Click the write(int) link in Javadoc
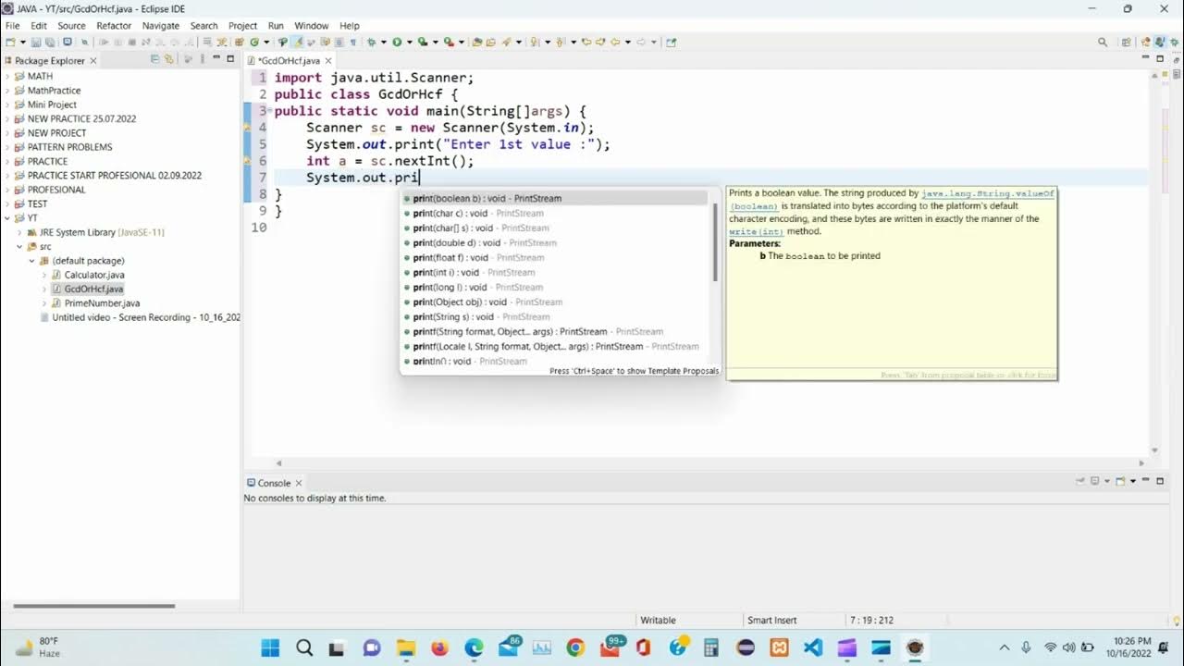Image resolution: width=1184 pixels, height=666 pixels. tap(757, 231)
